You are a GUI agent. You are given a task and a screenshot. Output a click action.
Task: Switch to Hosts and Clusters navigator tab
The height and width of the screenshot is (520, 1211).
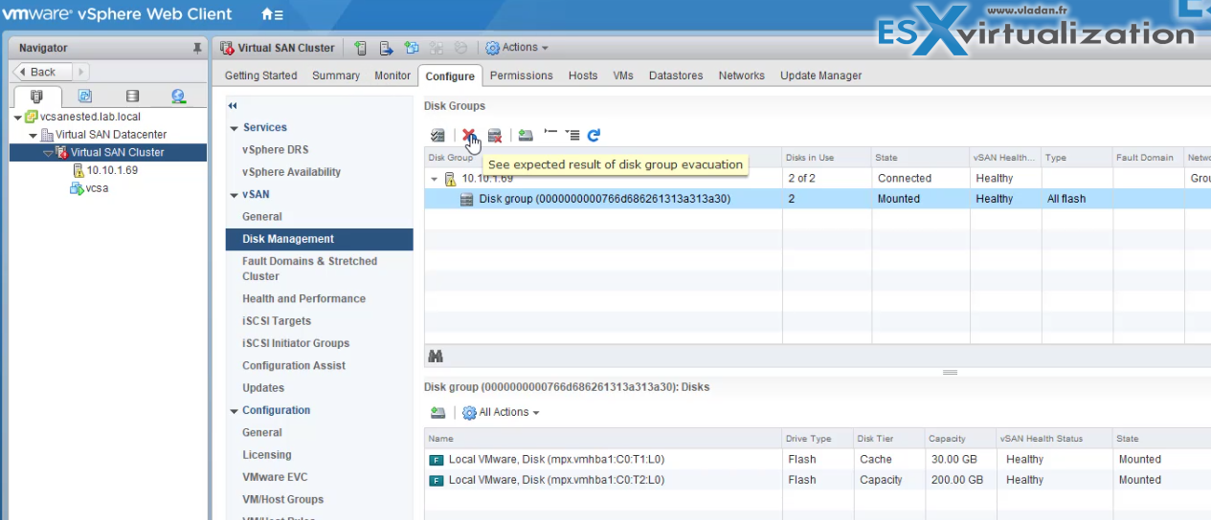pos(36,97)
